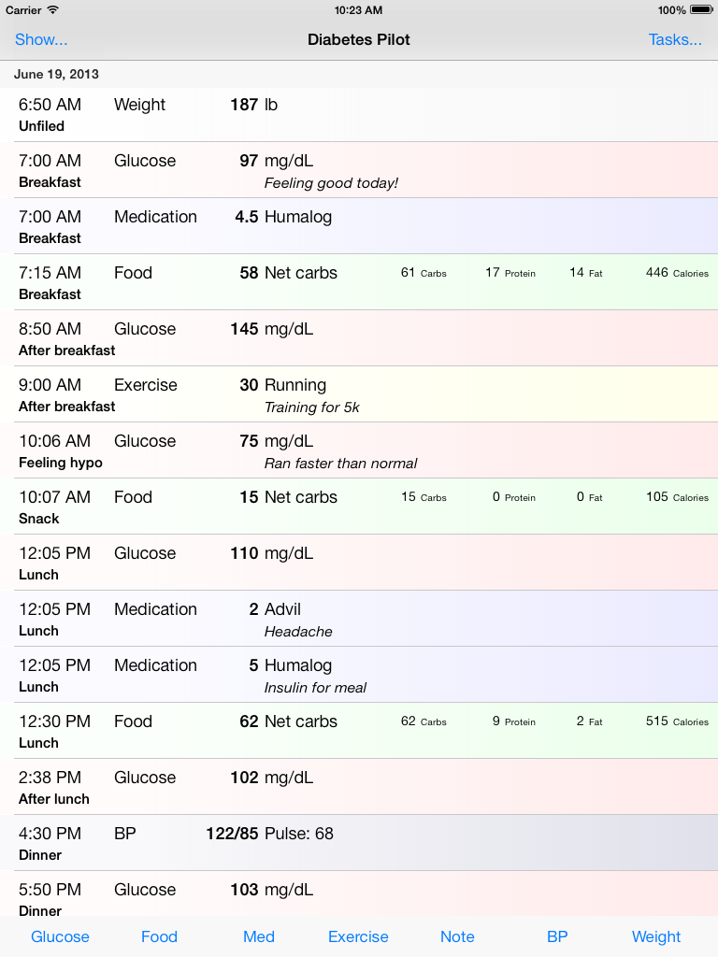Screen dimensions: 718x957
Task: Create a new Note entry
Action: coord(457,936)
